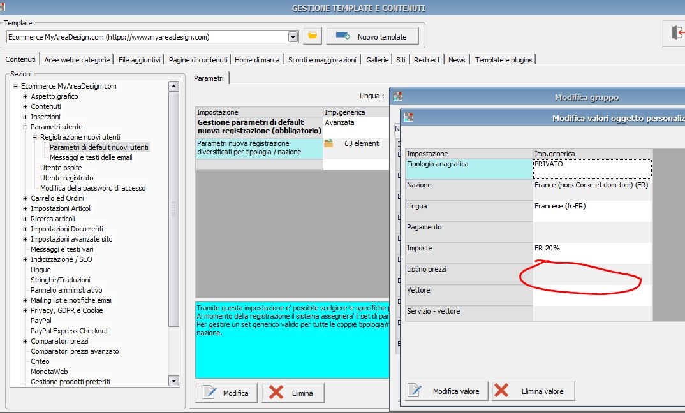Click folder icon in 63 elementi cell
The image size is (685, 413).
tap(328, 143)
